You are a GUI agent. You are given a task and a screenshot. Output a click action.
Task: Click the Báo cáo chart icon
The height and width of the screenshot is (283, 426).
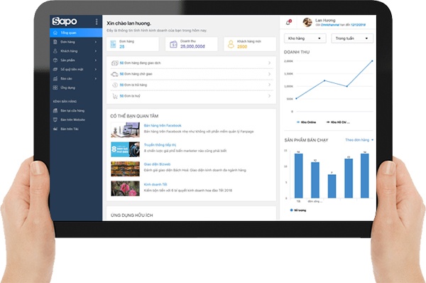coord(55,78)
